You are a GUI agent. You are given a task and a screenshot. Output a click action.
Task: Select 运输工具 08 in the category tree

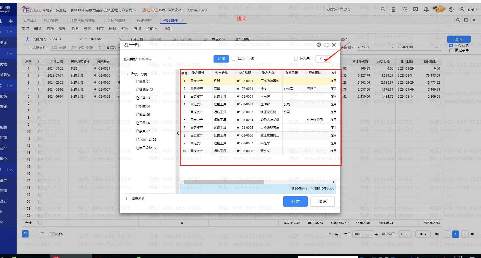pos(147,140)
